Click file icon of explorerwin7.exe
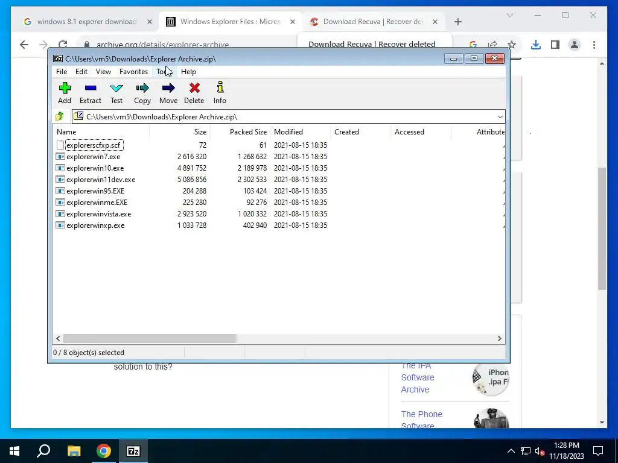Screen dimensions: 618x463 coord(60,156)
